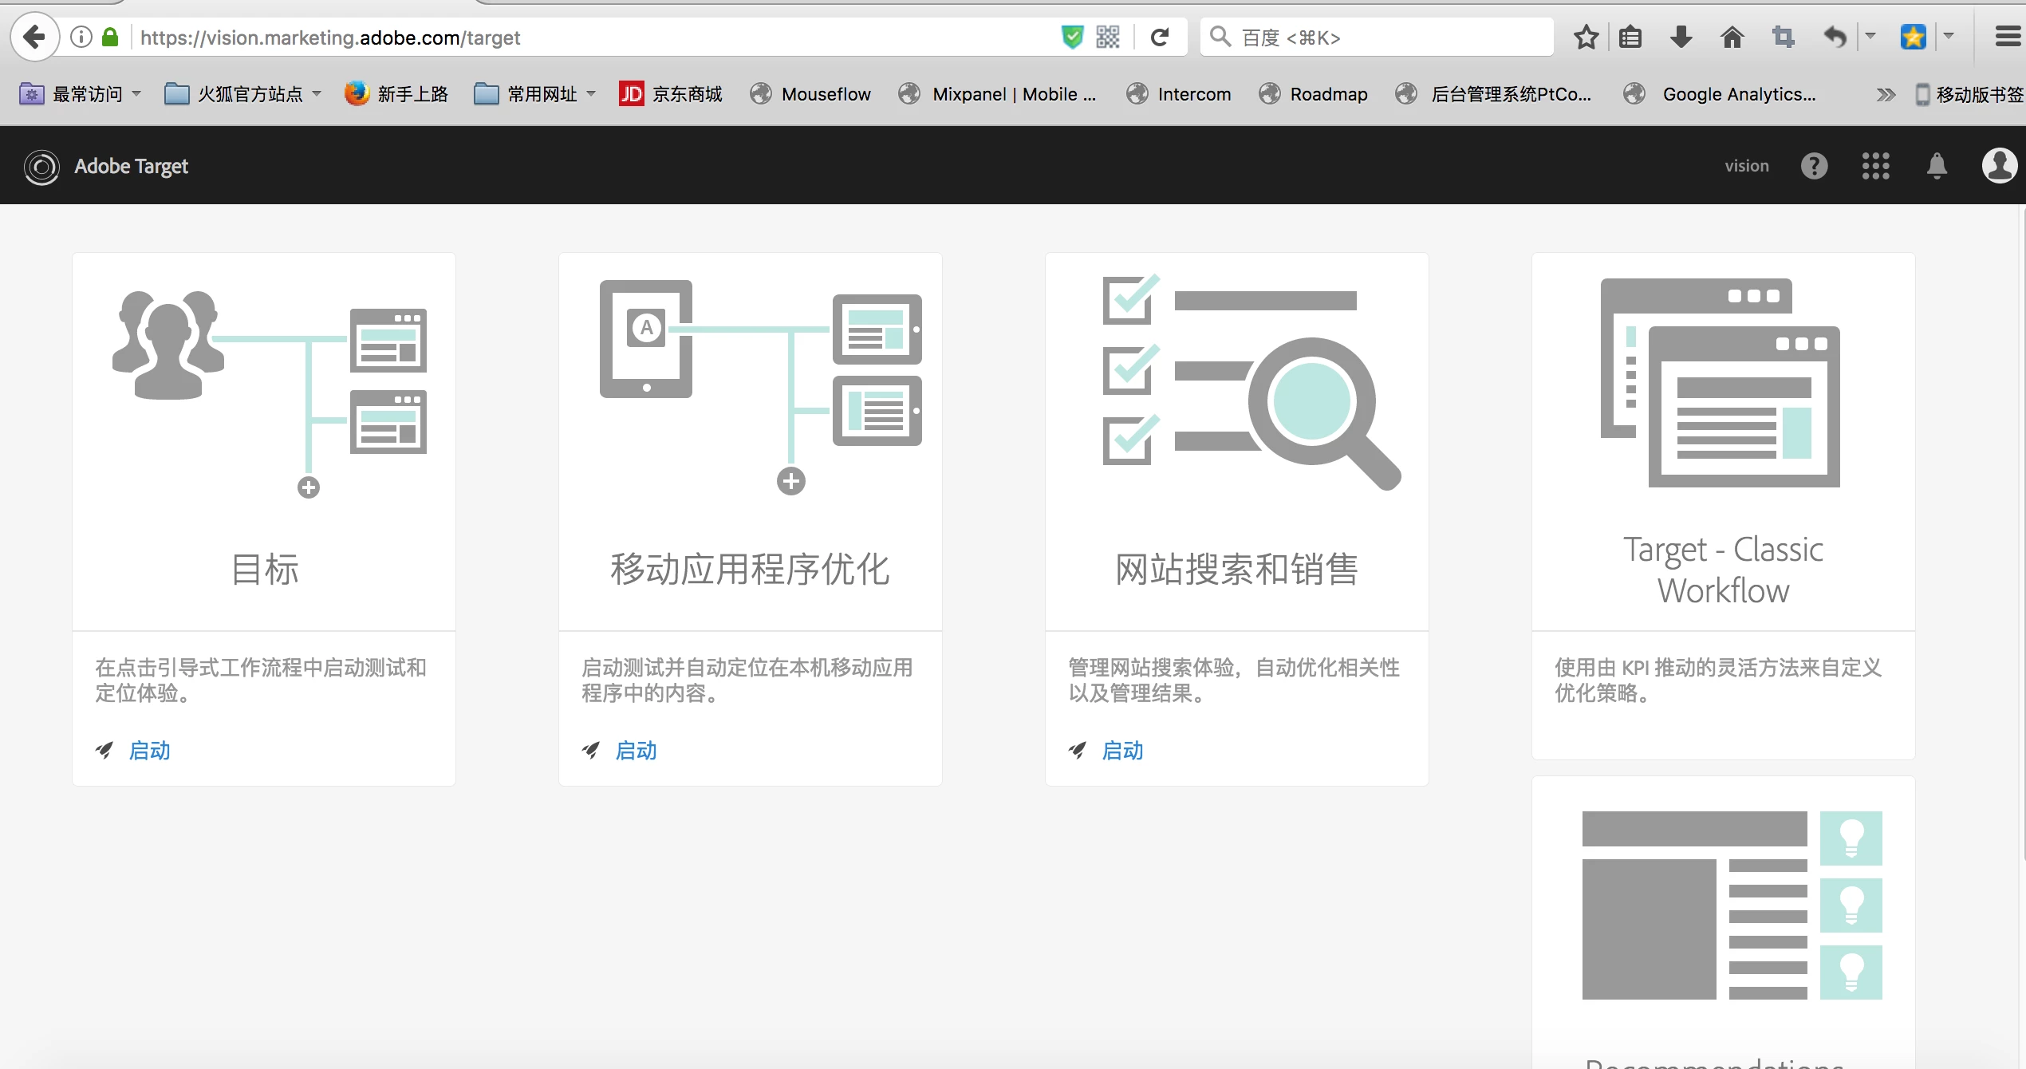Open the user profile avatar menu
This screenshot has height=1069, width=2026.
point(1999,166)
